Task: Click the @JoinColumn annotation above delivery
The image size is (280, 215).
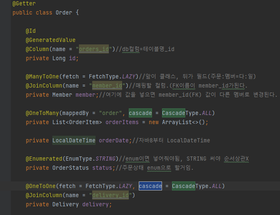Action: coord(44,195)
